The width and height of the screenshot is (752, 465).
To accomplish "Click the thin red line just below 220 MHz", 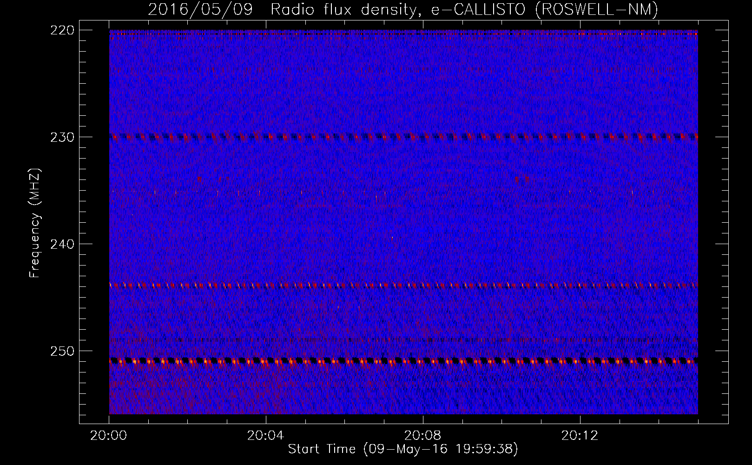I will (x=403, y=34).
